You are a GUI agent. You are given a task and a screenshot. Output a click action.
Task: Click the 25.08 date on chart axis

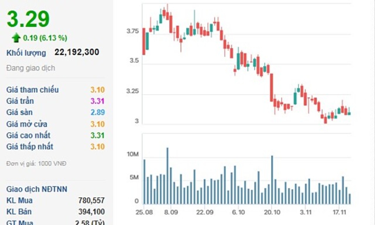point(145,212)
